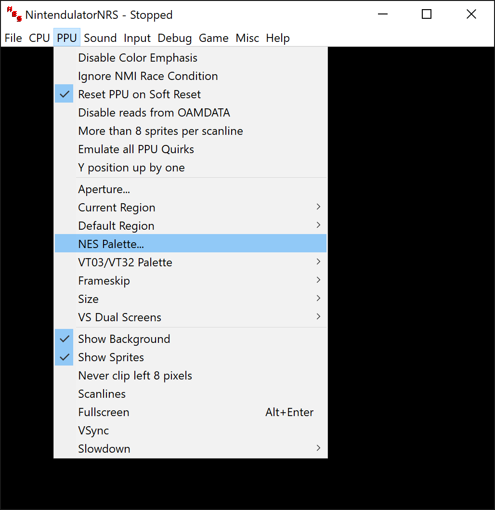Open the File menu
Image resolution: width=495 pixels, height=510 pixels.
13,38
